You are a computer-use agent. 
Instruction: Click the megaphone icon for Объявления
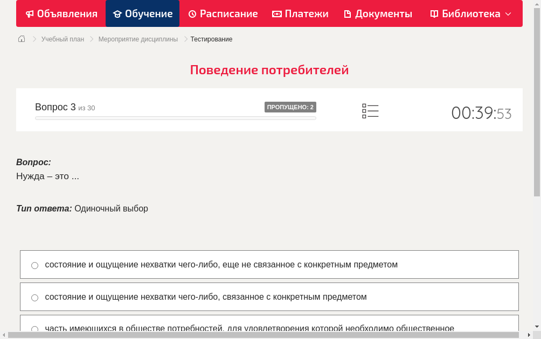click(x=30, y=14)
